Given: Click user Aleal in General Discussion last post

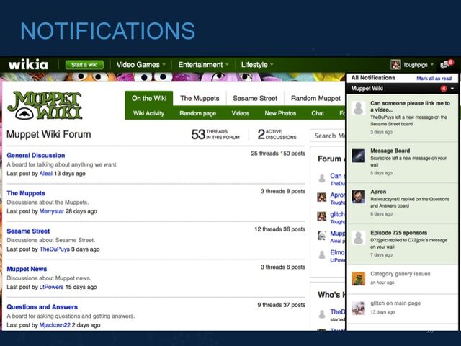Looking at the screenshot, I should tap(46, 174).
